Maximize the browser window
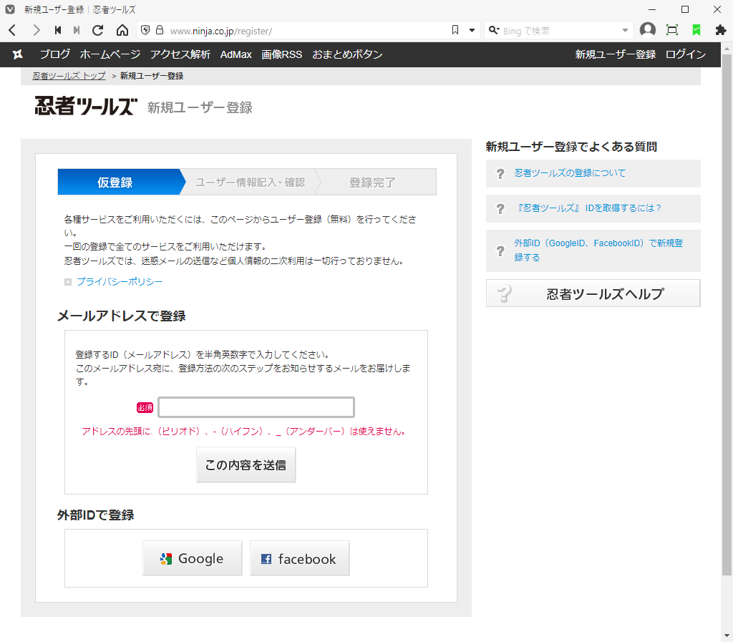 click(x=685, y=9)
